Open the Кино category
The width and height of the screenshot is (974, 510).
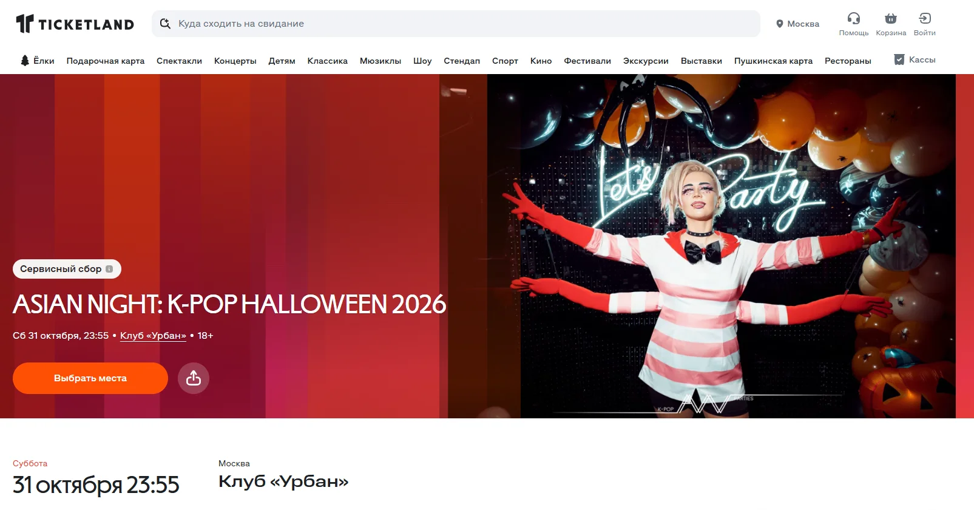pyautogui.click(x=541, y=61)
